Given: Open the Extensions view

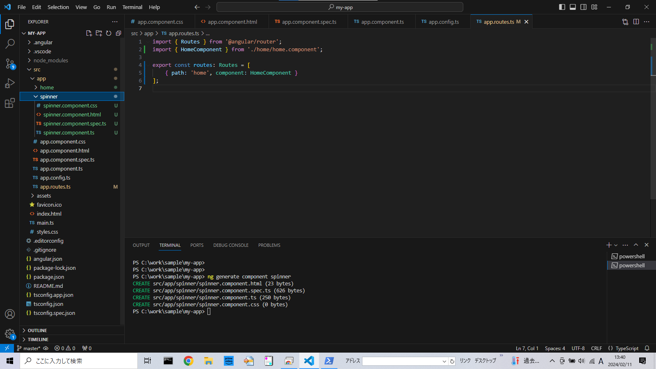Looking at the screenshot, I should coord(10,103).
